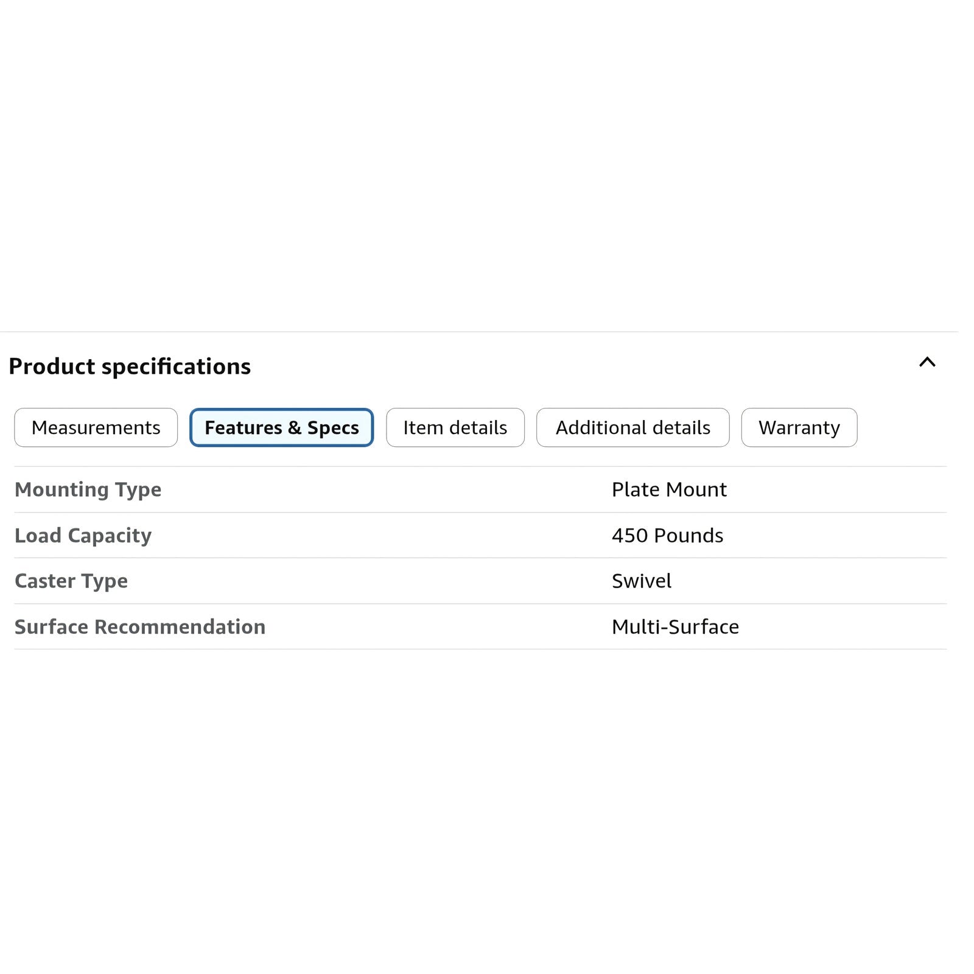The width and height of the screenshot is (974, 974).
Task: Switch to the Item details tab
Action: pyautogui.click(x=455, y=427)
